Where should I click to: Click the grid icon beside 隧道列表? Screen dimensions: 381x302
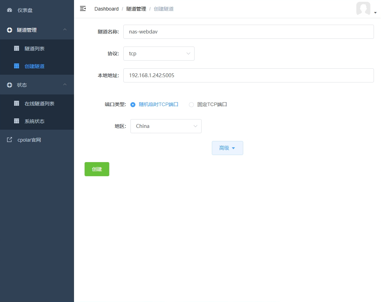[17, 48]
